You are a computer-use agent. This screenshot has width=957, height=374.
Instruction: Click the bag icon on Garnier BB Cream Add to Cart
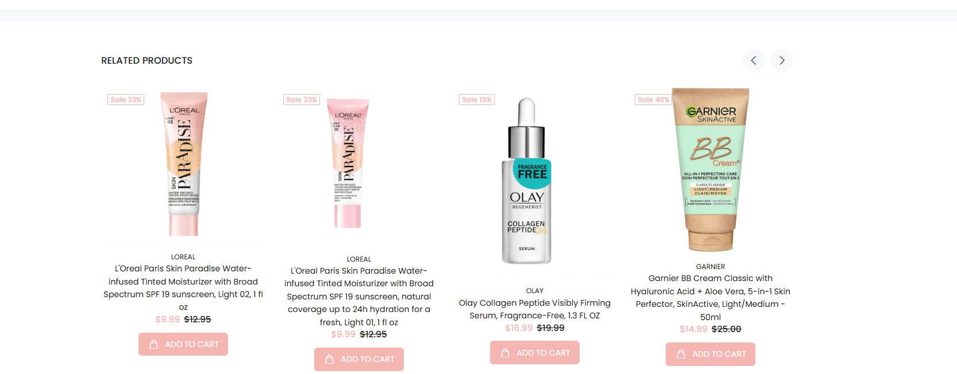[681, 354]
